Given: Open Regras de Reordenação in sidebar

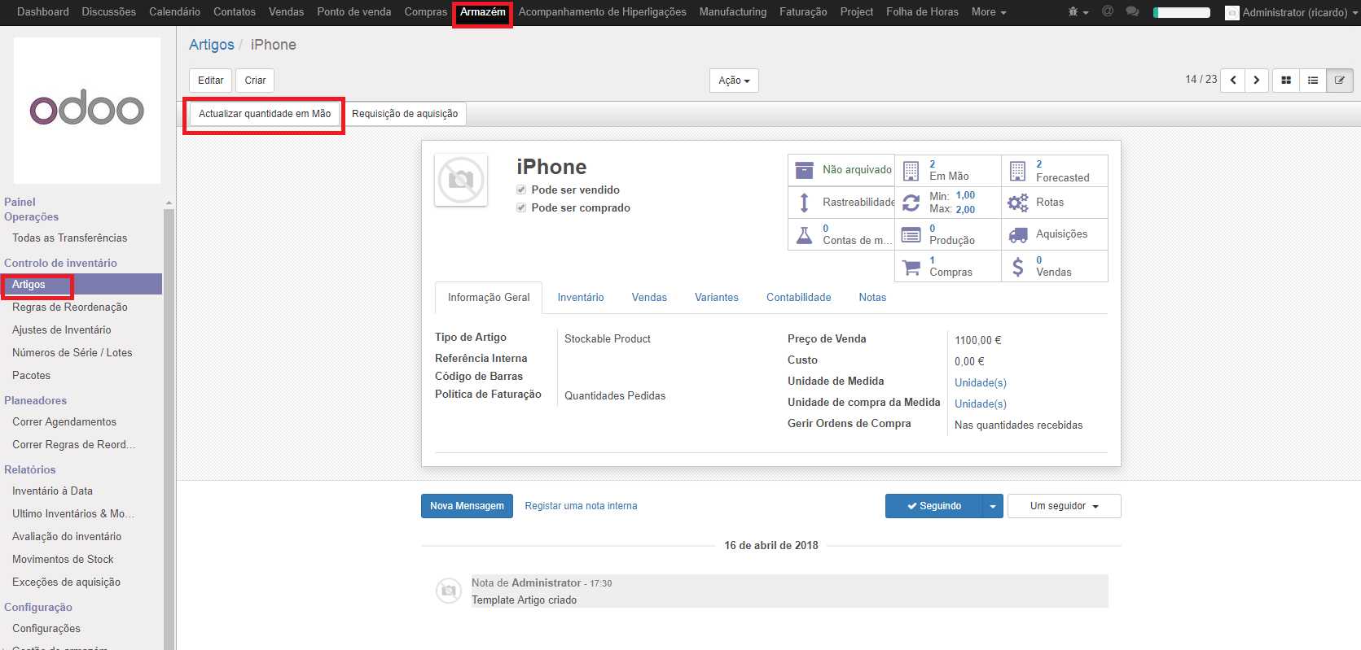Looking at the screenshot, I should click(70, 307).
